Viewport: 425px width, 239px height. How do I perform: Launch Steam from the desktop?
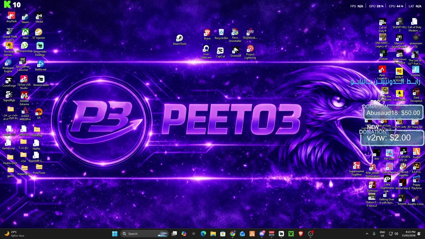pos(25,18)
